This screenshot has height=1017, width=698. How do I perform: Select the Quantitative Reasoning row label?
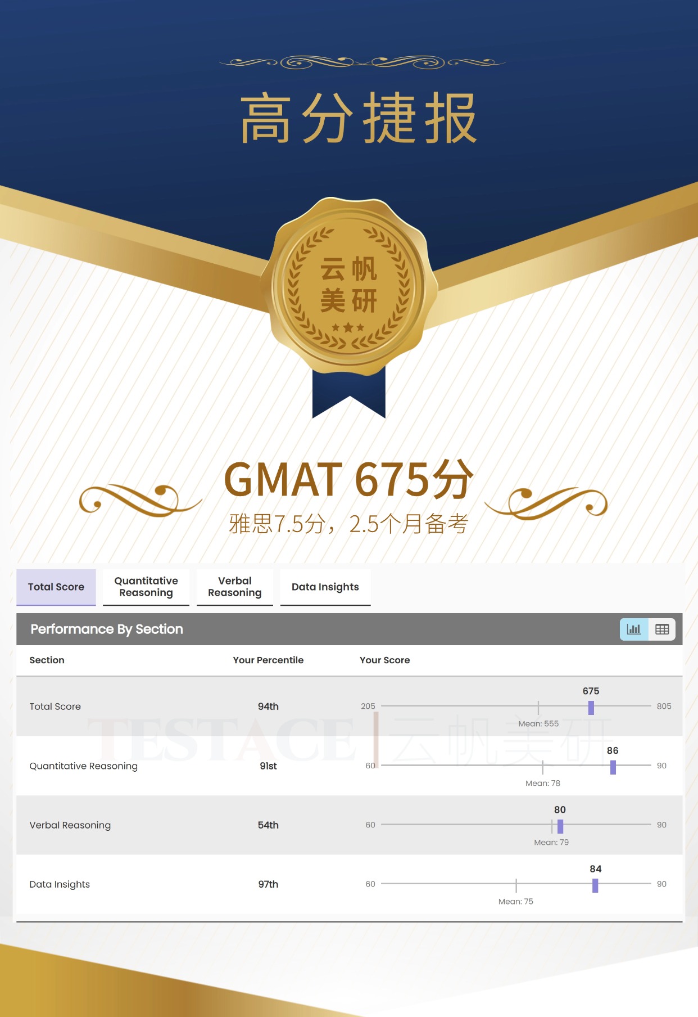83,766
